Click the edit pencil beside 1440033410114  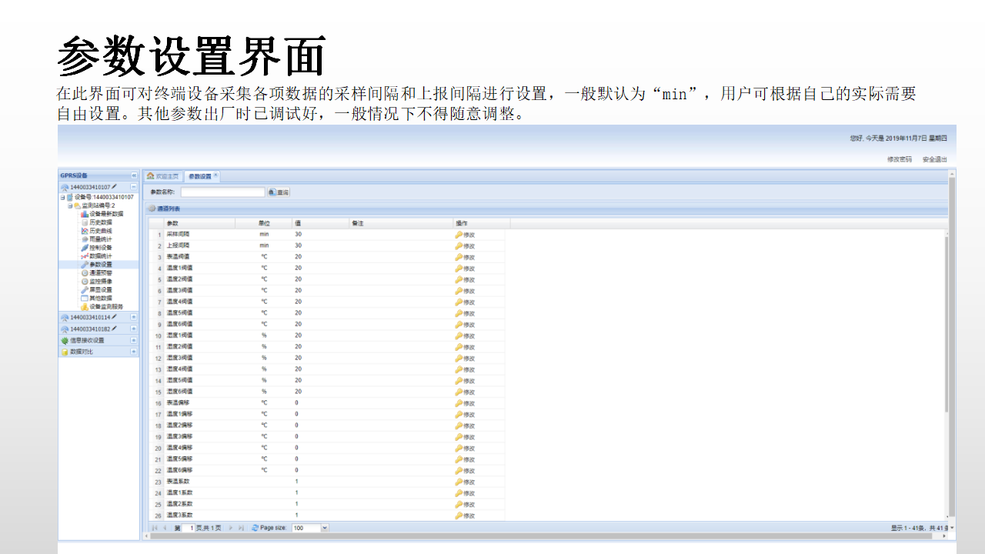tap(115, 317)
